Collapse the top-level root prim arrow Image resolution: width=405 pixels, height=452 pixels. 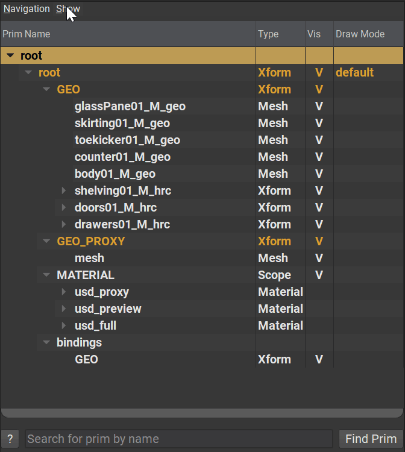[x=10, y=56]
